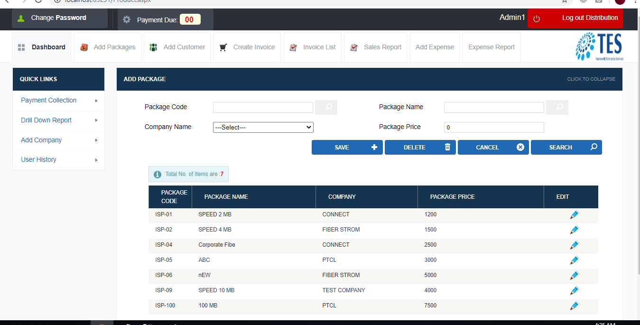Go to the Dashboard tab
The image size is (640, 325).
pos(42,47)
